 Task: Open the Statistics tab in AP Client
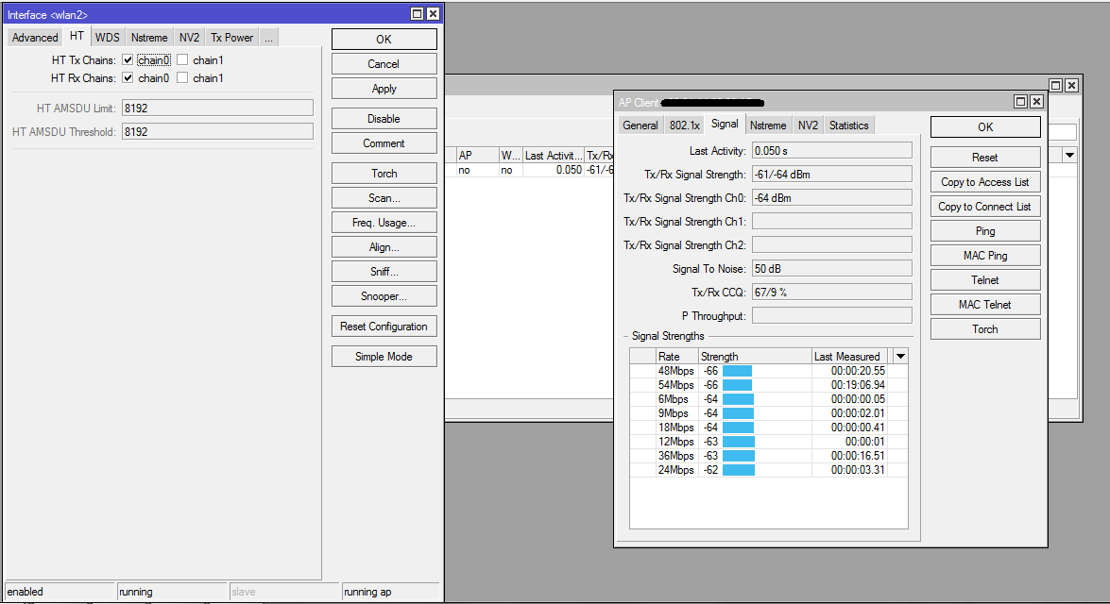tap(848, 126)
